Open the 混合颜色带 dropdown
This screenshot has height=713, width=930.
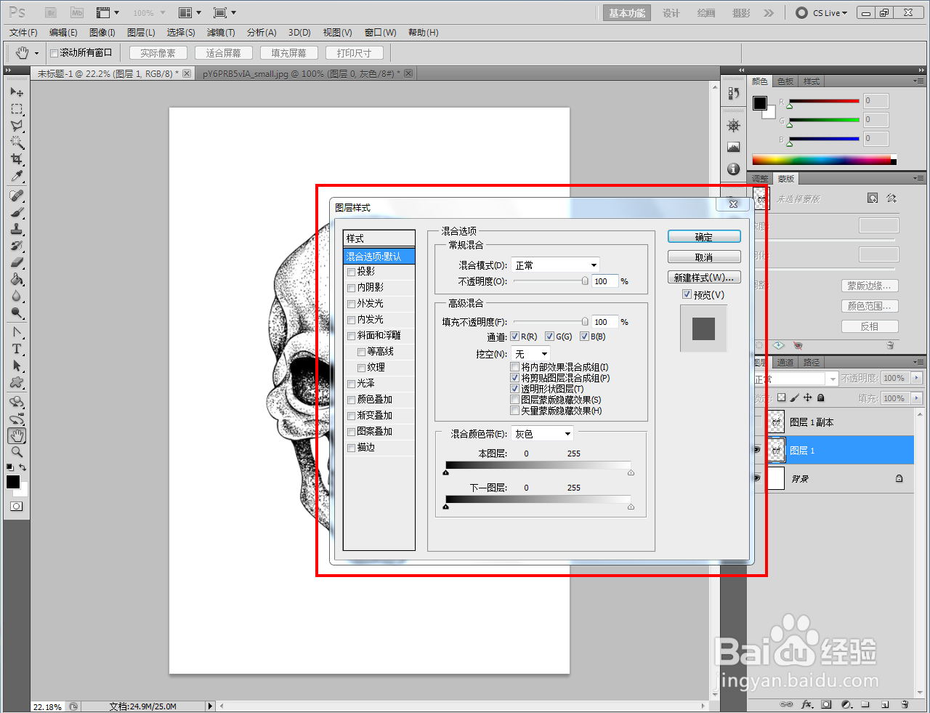pos(543,434)
